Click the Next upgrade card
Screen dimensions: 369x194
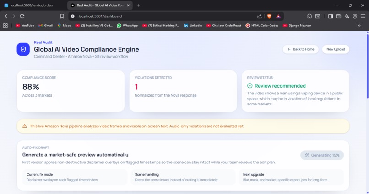291,178
